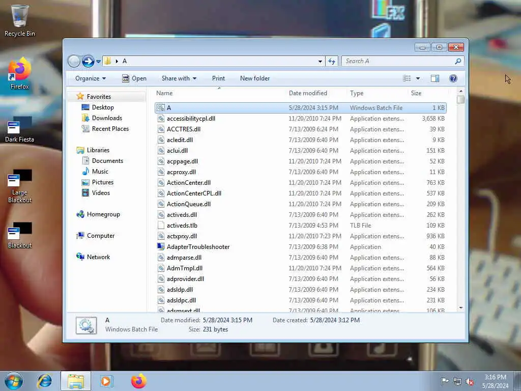
Task: Open the view options dropdown arrow
Action: (x=418, y=78)
